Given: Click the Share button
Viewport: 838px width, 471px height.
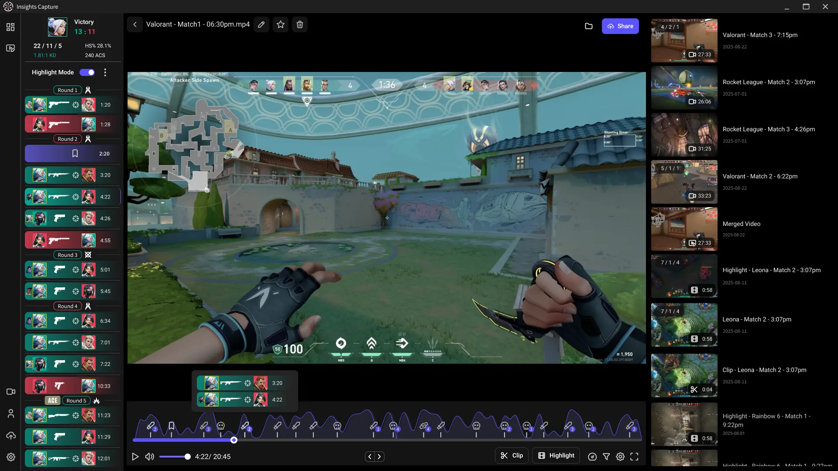Looking at the screenshot, I should 620,26.
